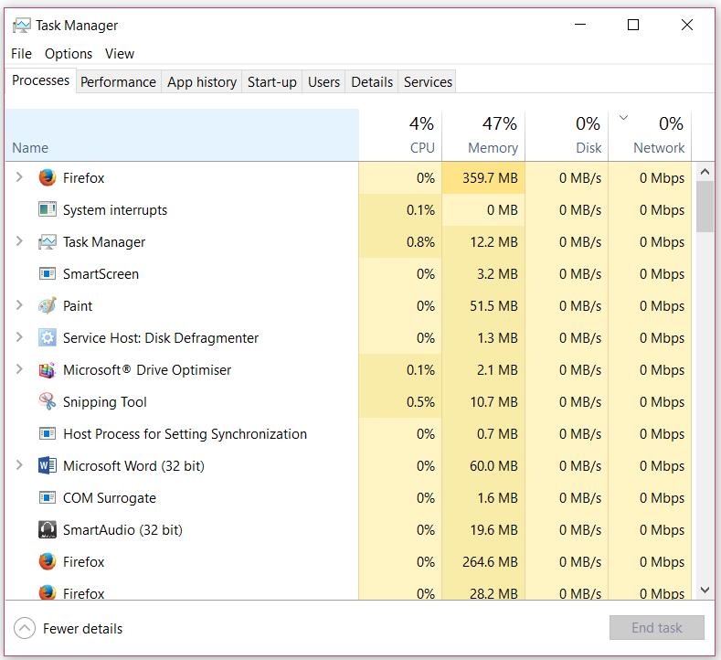This screenshot has width=721, height=660.
Task: Select the first Firefox process icon
Action: coord(48,177)
